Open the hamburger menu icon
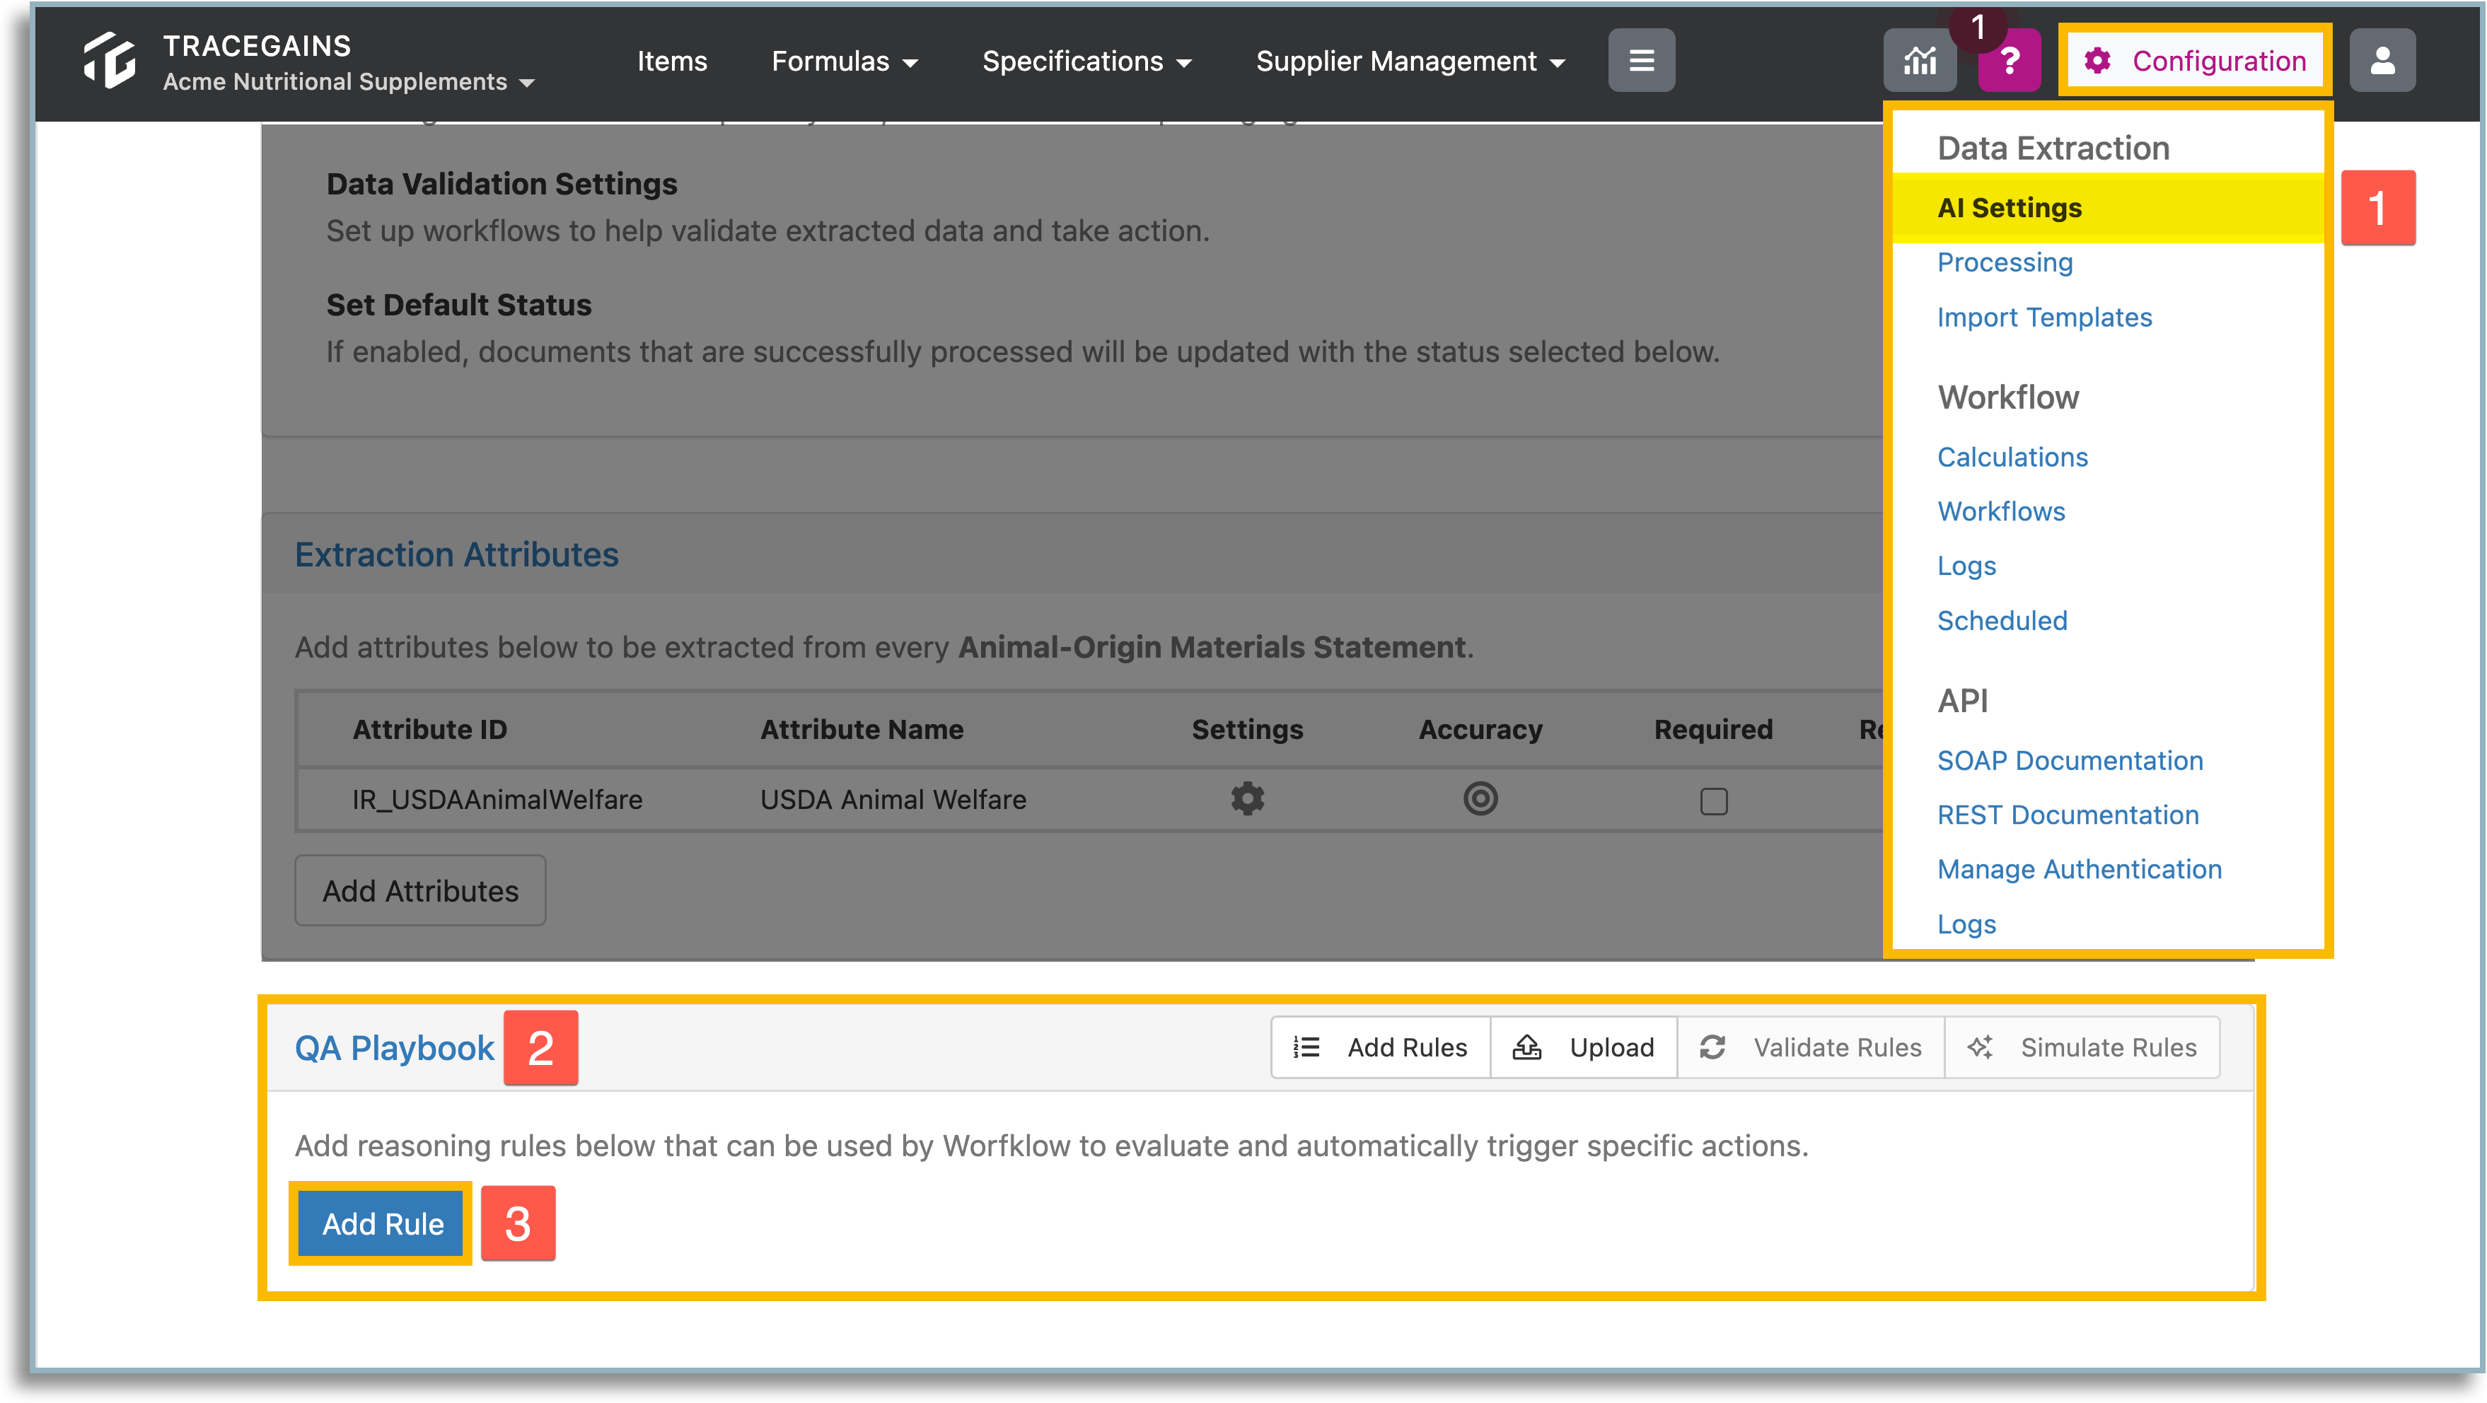Image resolution: width=2487 pixels, height=1403 pixels. 1641,61
